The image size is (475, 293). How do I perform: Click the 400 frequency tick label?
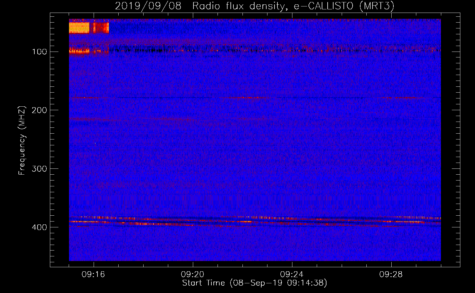[x=40, y=228]
